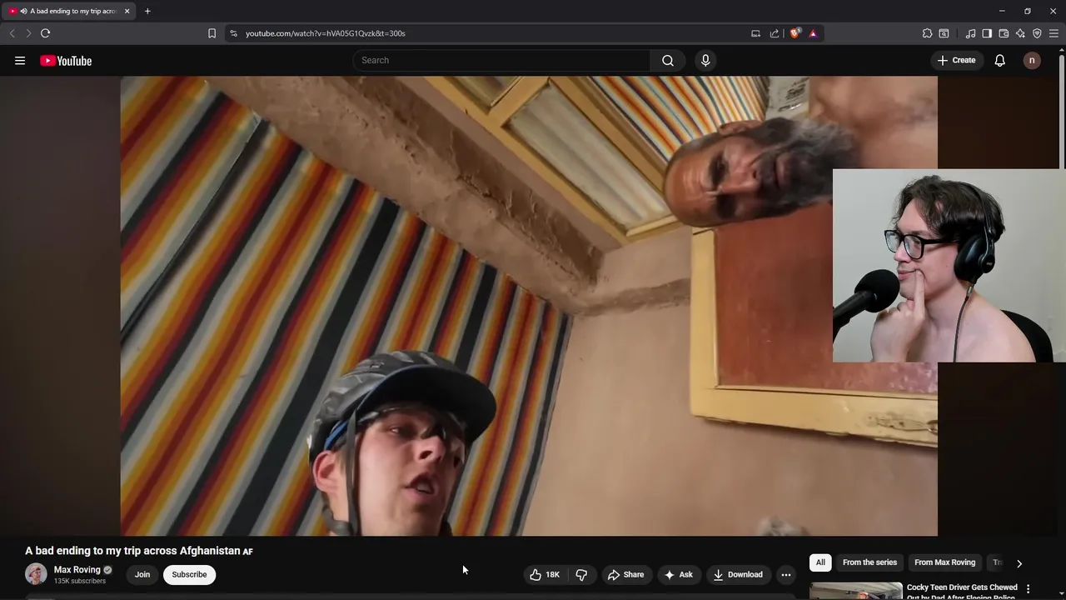Open 'Cocky Teen Driver' video thumbnail
1066x600 pixels.
(855, 591)
